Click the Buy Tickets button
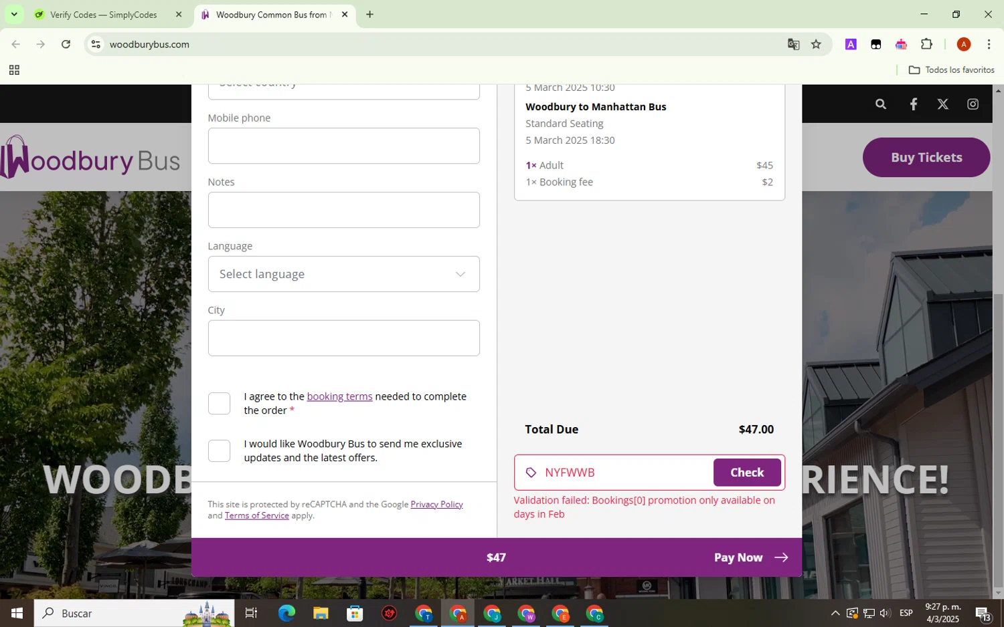Screen dimensions: 1004x627 tap(926, 158)
